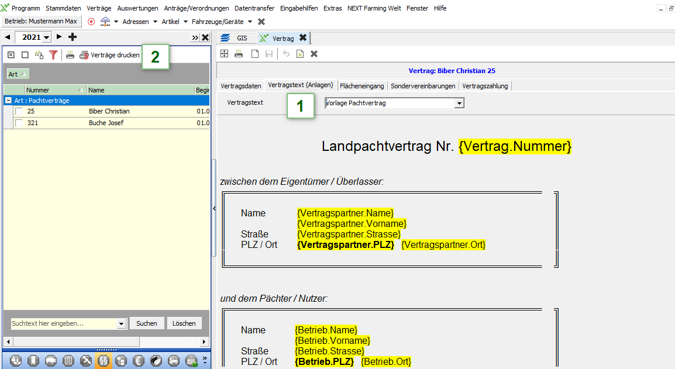Tick the checkbox for contract 321 Buche Josef
The image size is (675, 369).
point(19,123)
